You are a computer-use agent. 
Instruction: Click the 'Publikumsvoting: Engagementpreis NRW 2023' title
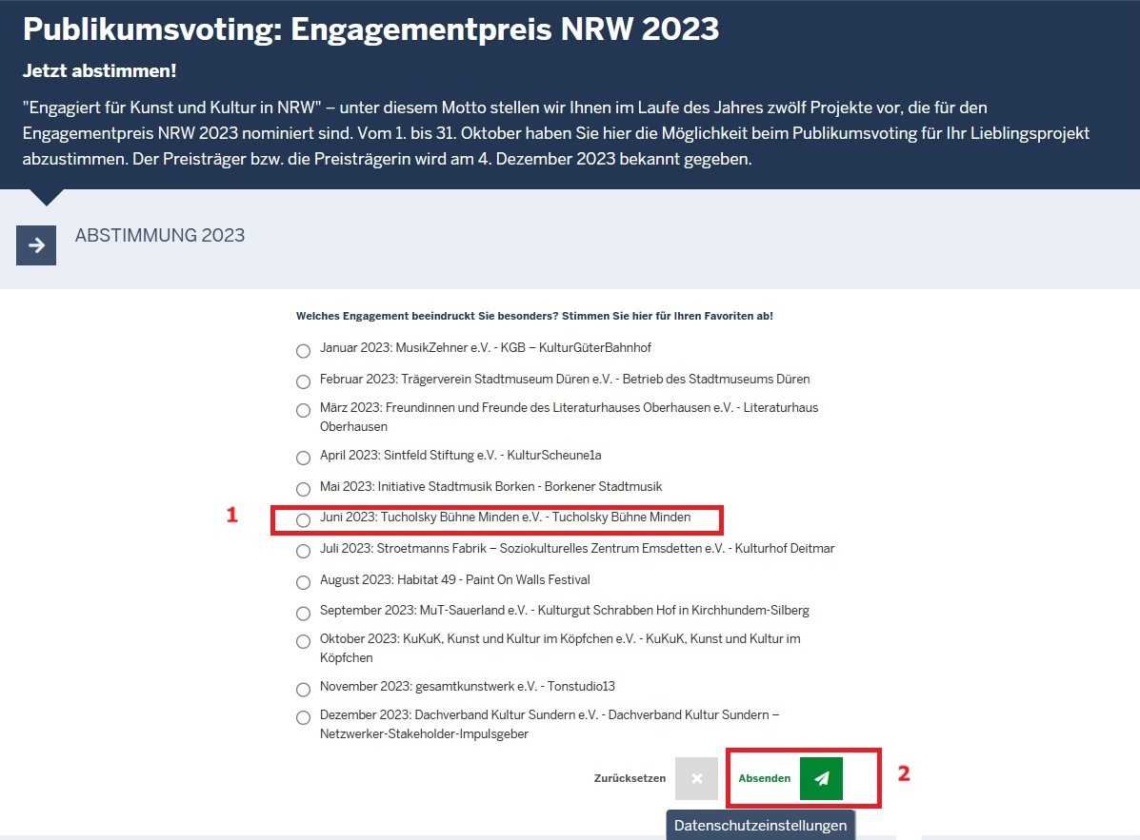coord(370,29)
